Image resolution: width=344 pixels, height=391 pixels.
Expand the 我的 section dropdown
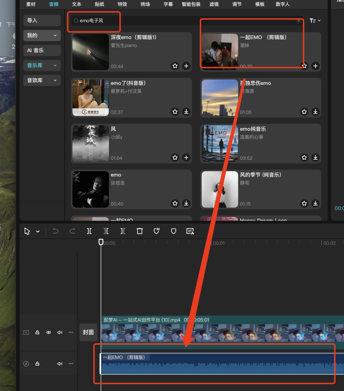[54, 35]
